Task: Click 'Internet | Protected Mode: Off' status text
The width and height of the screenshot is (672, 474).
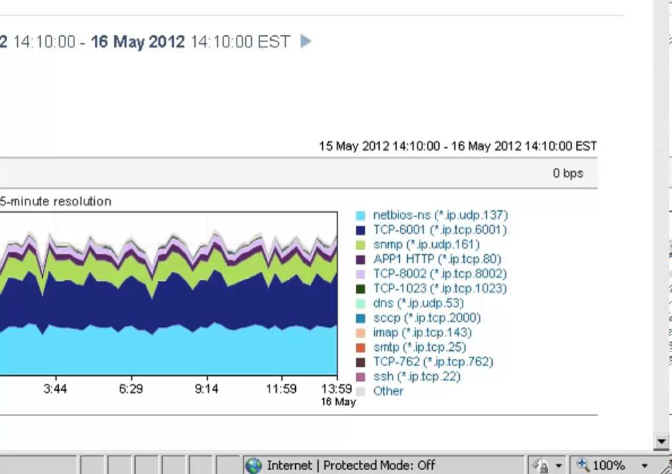Action: tap(351, 465)
